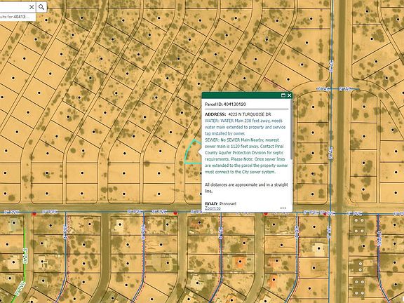The image size is (404, 303).
Task: Run the search with the magnifier icon
Action: pyautogui.click(x=41, y=7)
